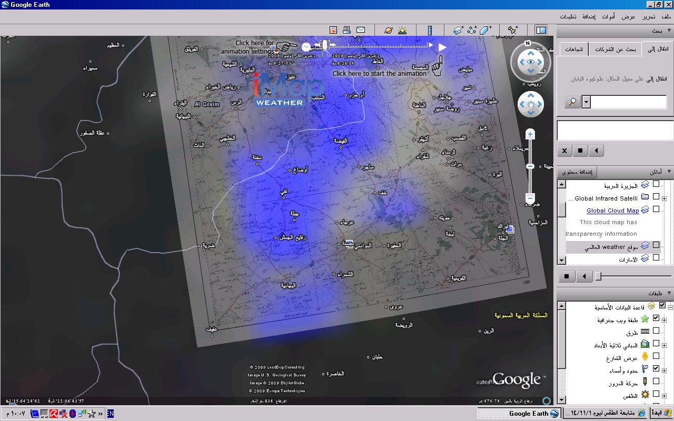
Task: Click the play arrow below search results
Action: (596, 151)
